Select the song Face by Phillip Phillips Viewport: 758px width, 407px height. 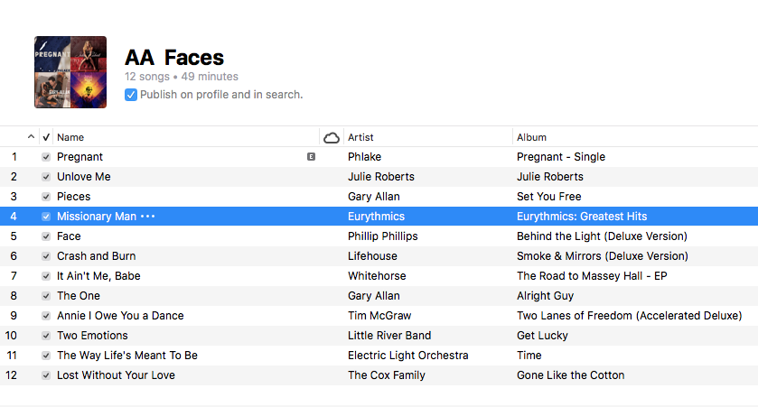pos(379,236)
